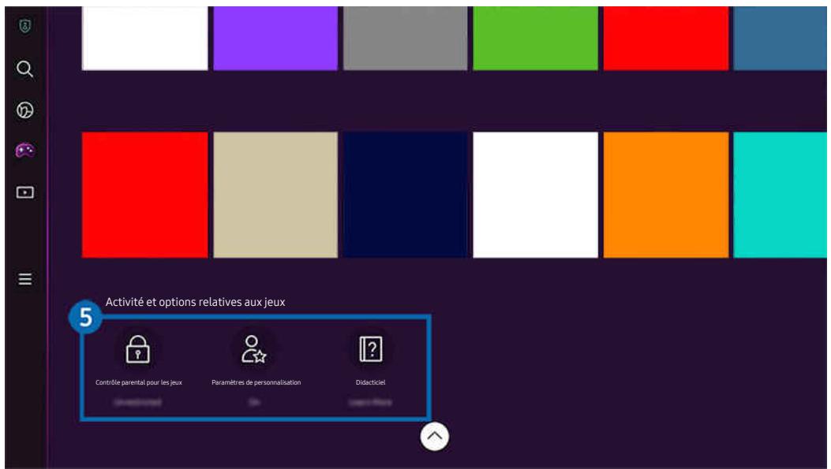Select the beige game tile
The width and height of the screenshot is (831, 469).
(275, 195)
